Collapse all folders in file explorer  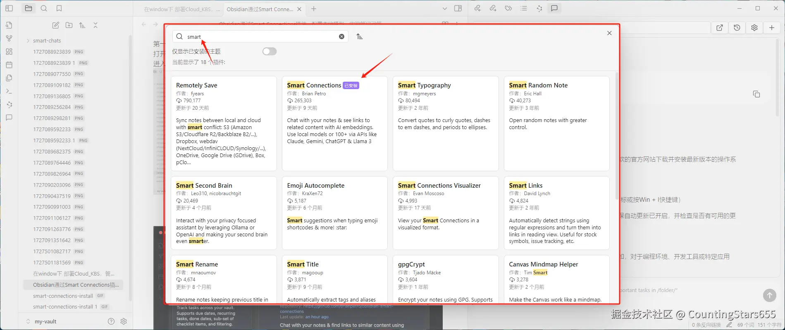pos(95,25)
